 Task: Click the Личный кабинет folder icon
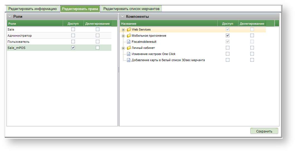pyautogui.click(x=129, y=48)
